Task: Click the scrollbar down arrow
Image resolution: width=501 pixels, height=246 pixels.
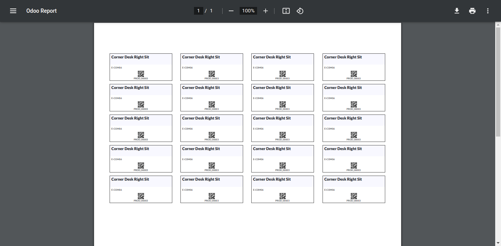Action: tap(498, 243)
